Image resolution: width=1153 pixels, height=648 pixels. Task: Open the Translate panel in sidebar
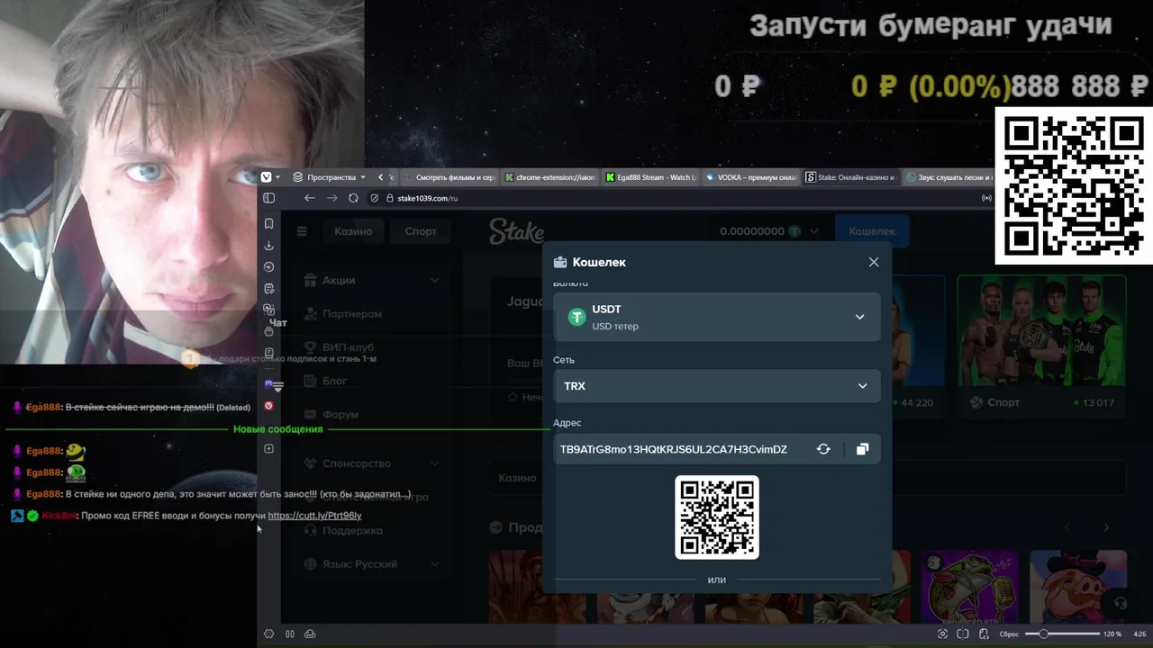click(x=268, y=310)
